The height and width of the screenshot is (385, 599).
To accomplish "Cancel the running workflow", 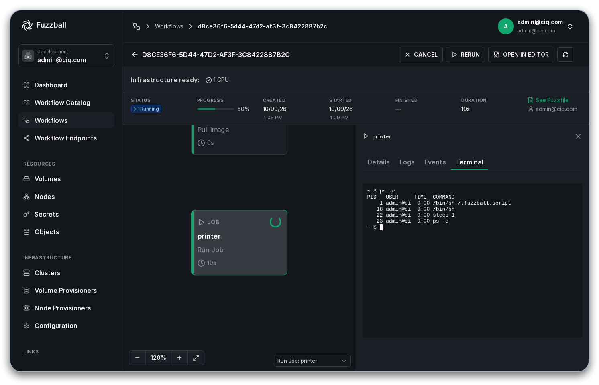I will (x=421, y=55).
